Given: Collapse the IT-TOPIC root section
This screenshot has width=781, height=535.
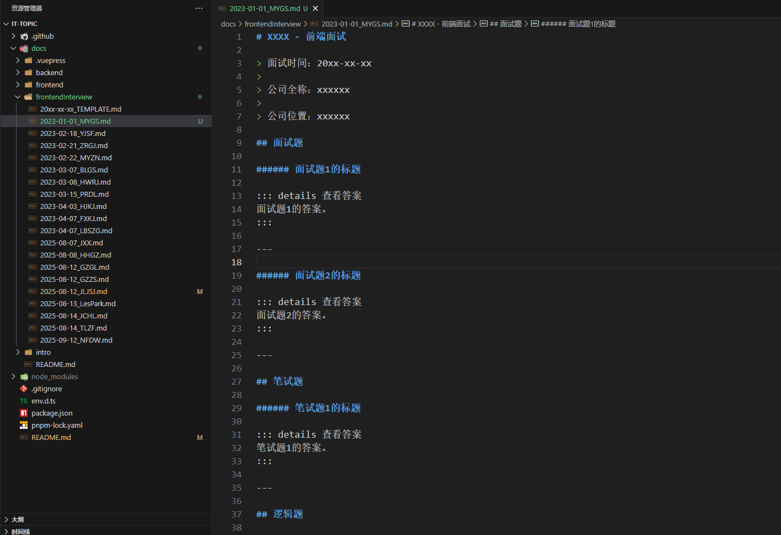Looking at the screenshot, I should (6, 24).
